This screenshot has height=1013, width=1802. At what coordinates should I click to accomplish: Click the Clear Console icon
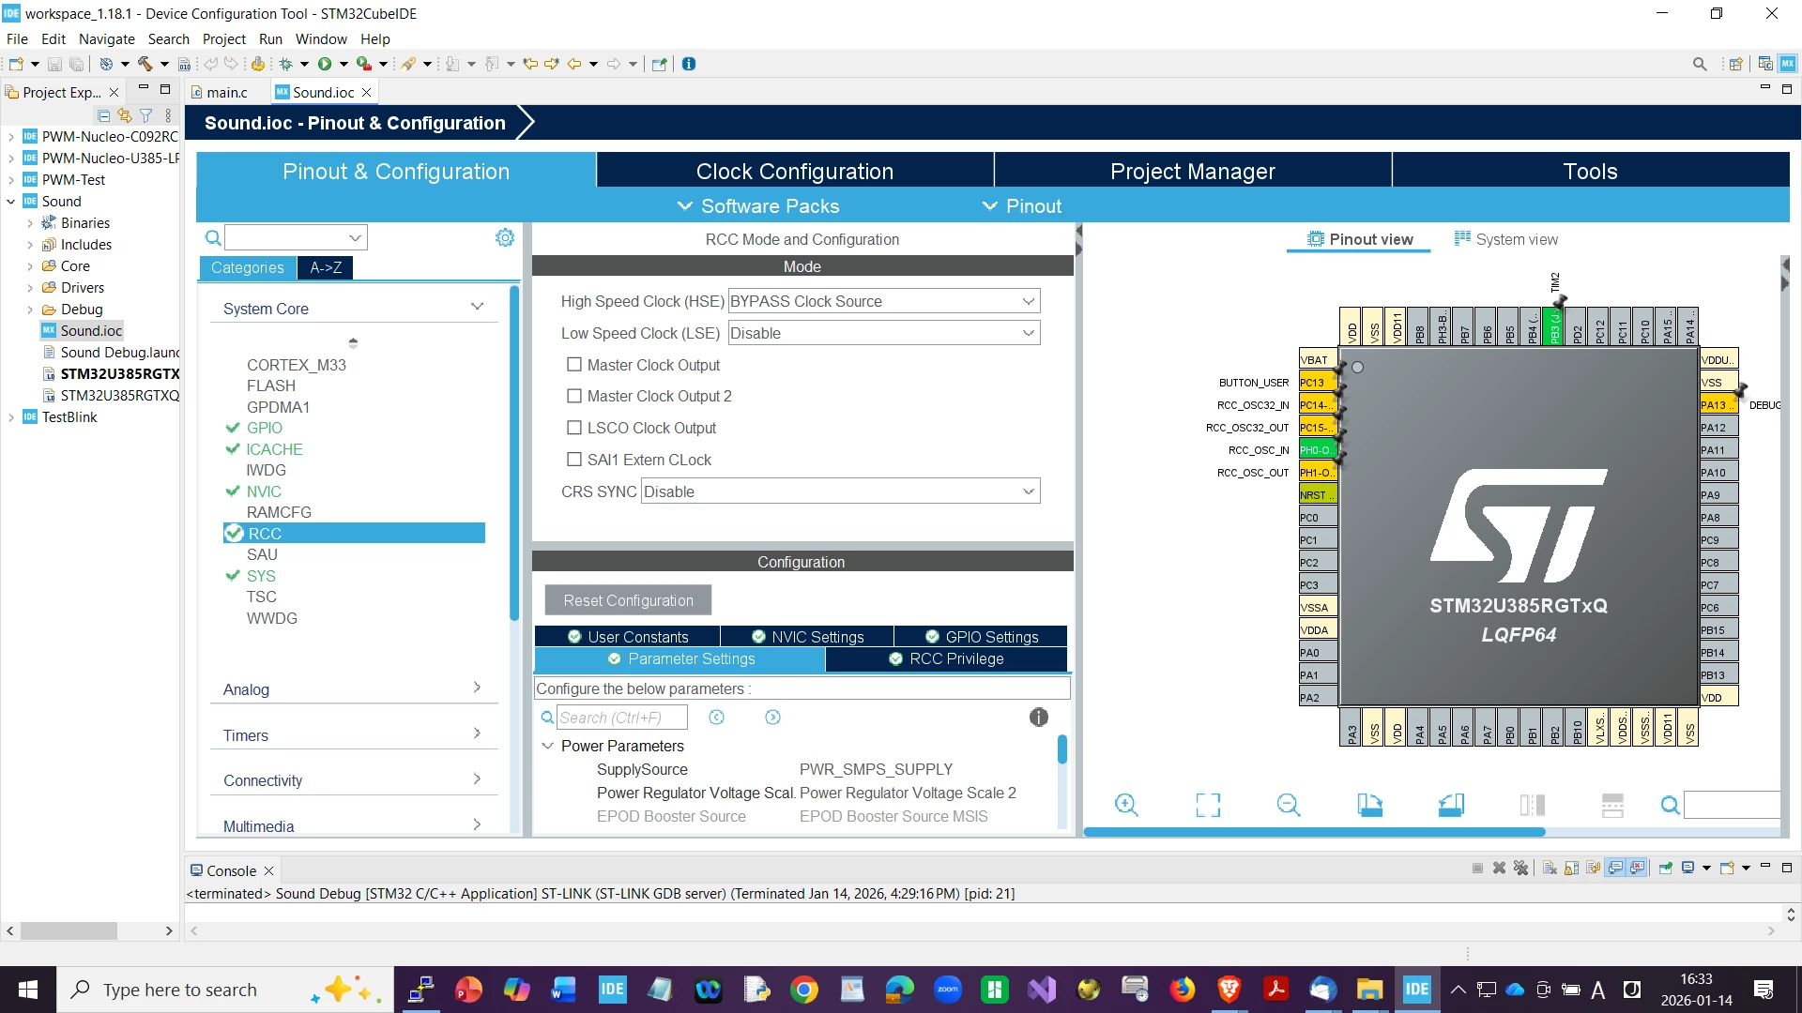pyautogui.click(x=1550, y=868)
